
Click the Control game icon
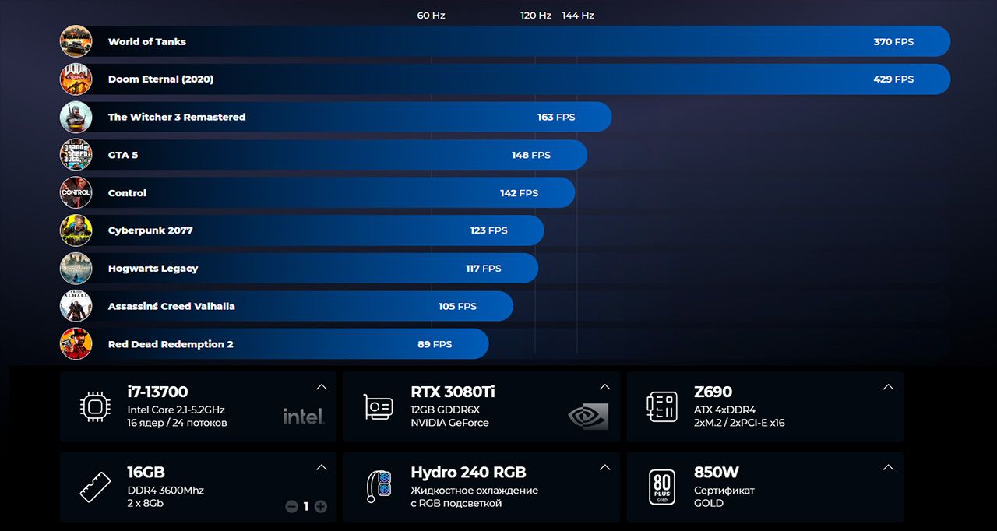(76, 192)
